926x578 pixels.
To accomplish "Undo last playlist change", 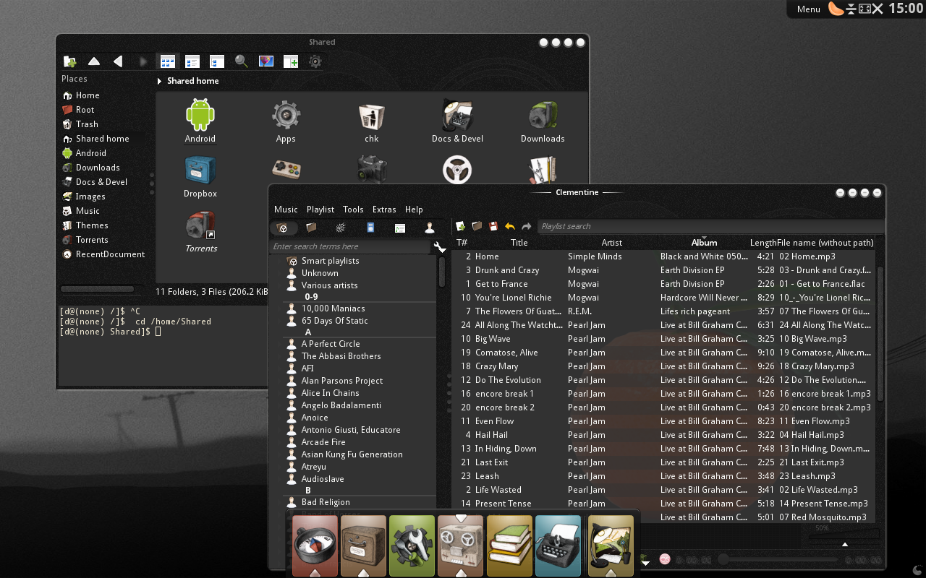I will (x=510, y=226).
